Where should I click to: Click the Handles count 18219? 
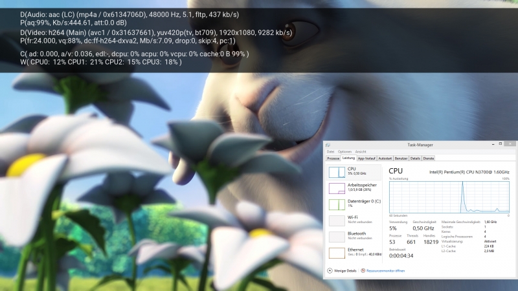coord(431,242)
